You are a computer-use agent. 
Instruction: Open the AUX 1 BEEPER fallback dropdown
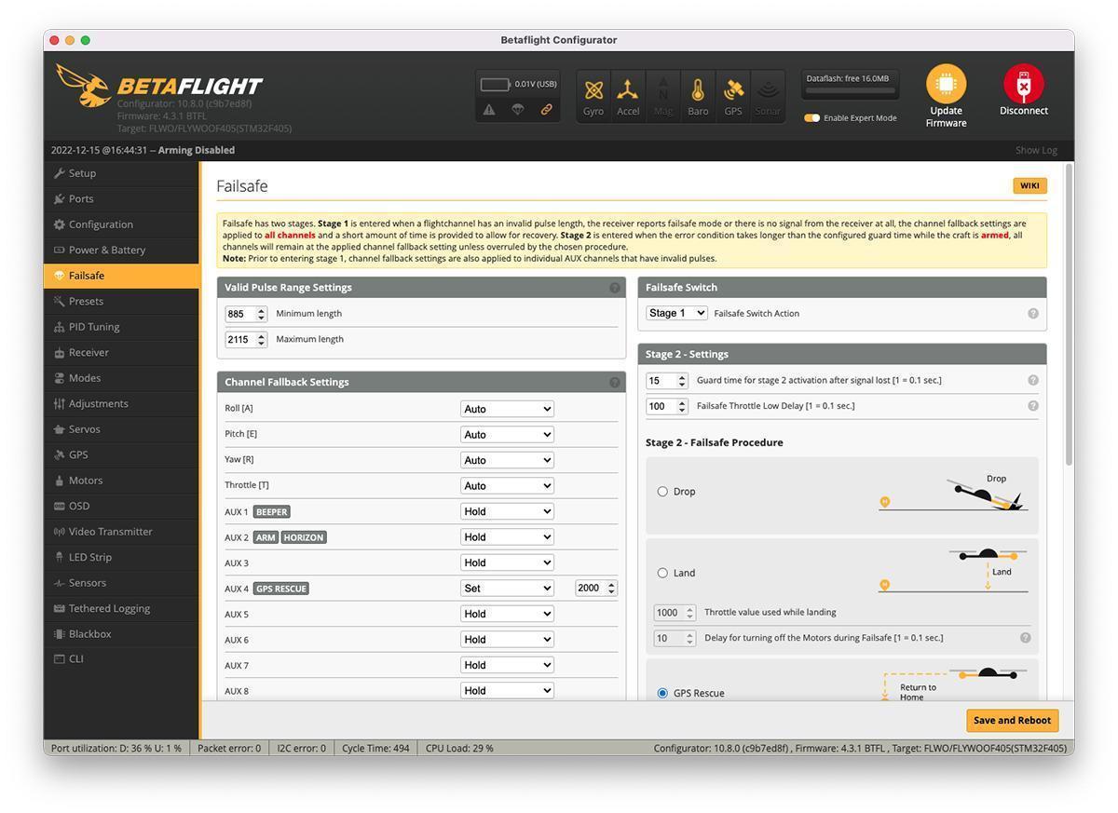coord(507,511)
